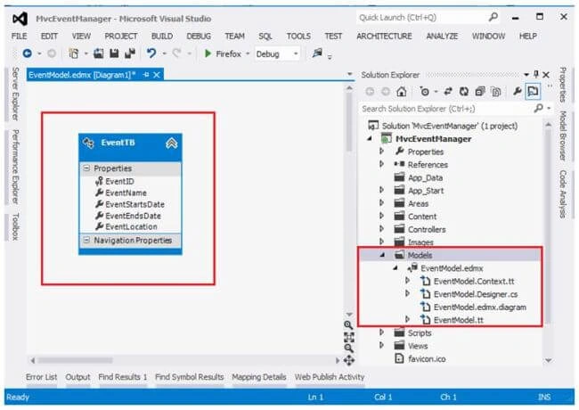
Task: Click the Save toolbar icon
Action: (x=114, y=53)
